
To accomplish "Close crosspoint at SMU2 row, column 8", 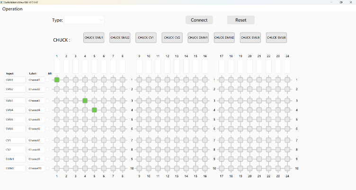I will click(x=123, y=89).
